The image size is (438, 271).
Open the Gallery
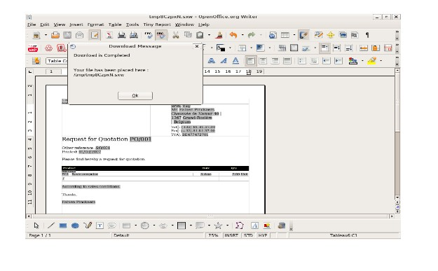coord(343,35)
